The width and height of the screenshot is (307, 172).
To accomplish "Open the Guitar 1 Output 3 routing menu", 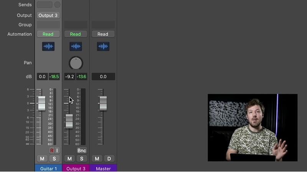I will [x=48, y=15].
